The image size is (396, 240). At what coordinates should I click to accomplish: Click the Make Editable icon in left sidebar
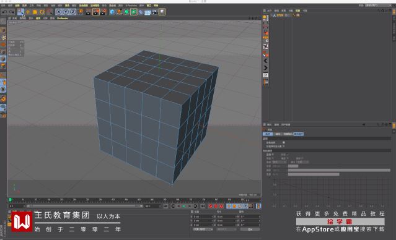[x=3, y=22]
